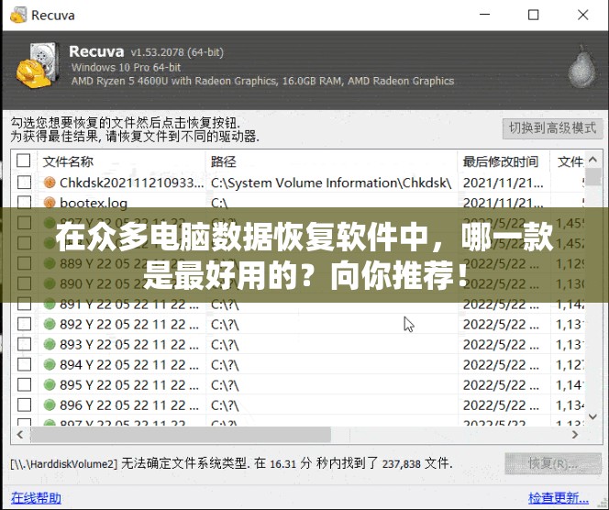Click green status dot of 895 Y file
609x510 pixels.
[50, 384]
